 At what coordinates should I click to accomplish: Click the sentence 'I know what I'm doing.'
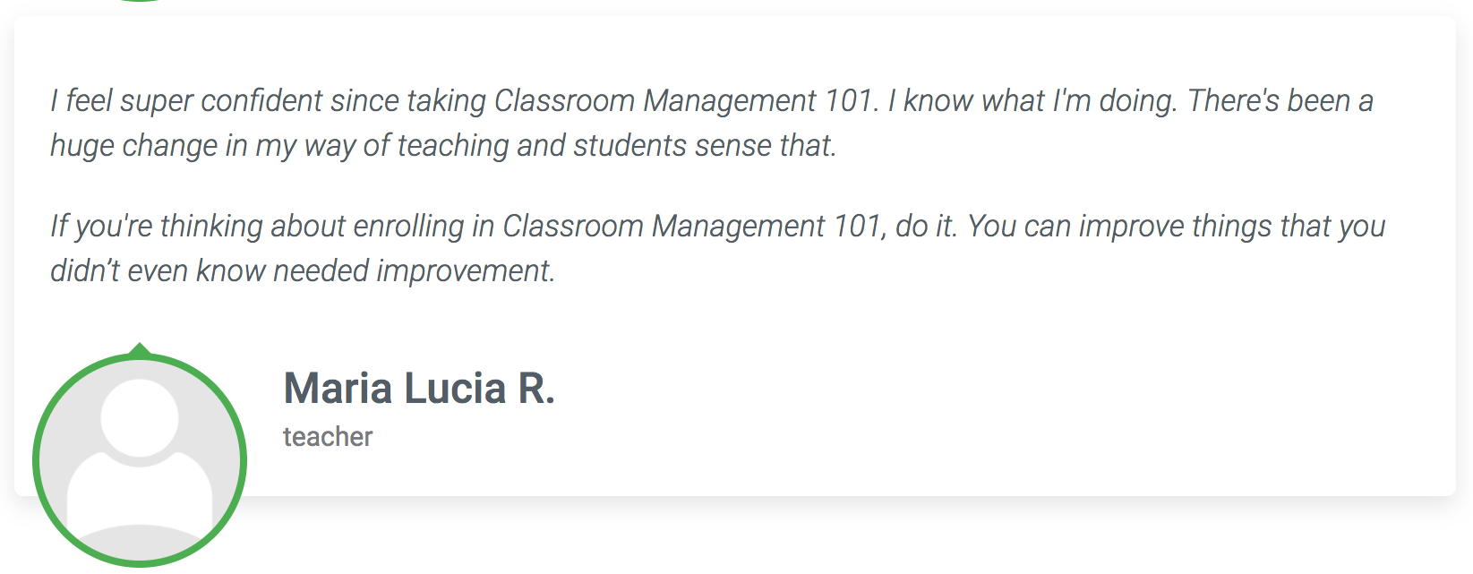pyautogui.click(x=1032, y=100)
